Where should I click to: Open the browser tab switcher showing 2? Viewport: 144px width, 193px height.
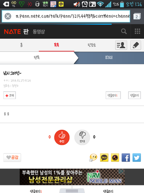(137, 16)
